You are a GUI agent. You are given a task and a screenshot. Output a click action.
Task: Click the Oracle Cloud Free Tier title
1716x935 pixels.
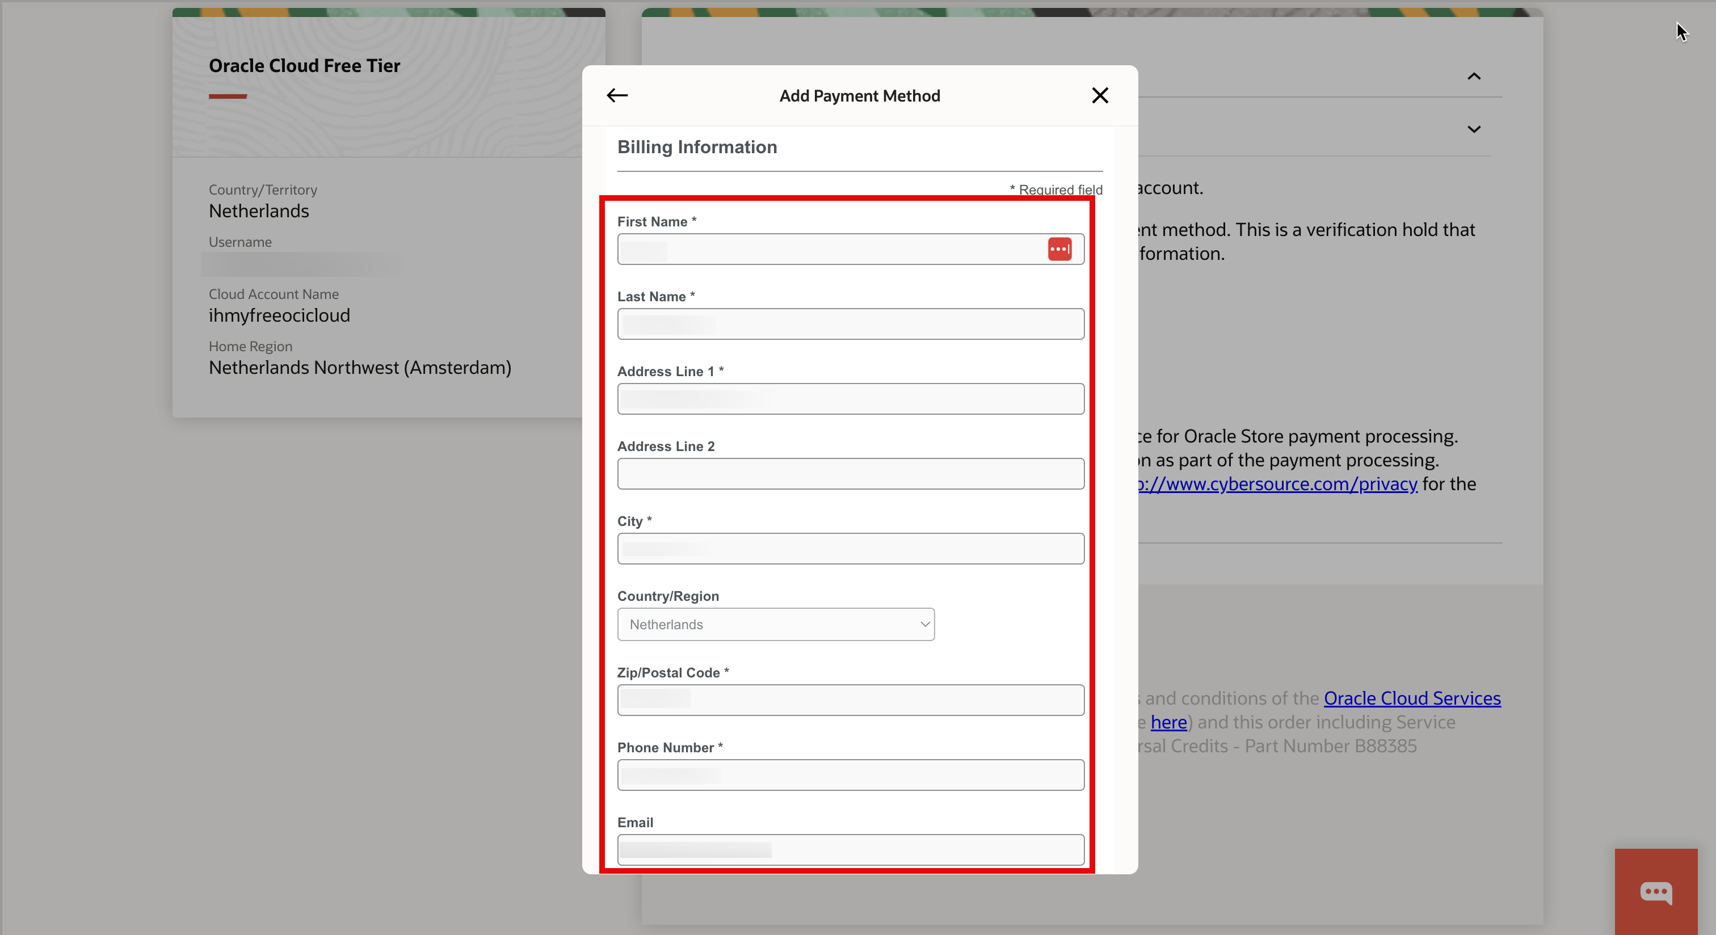tap(304, 66)
